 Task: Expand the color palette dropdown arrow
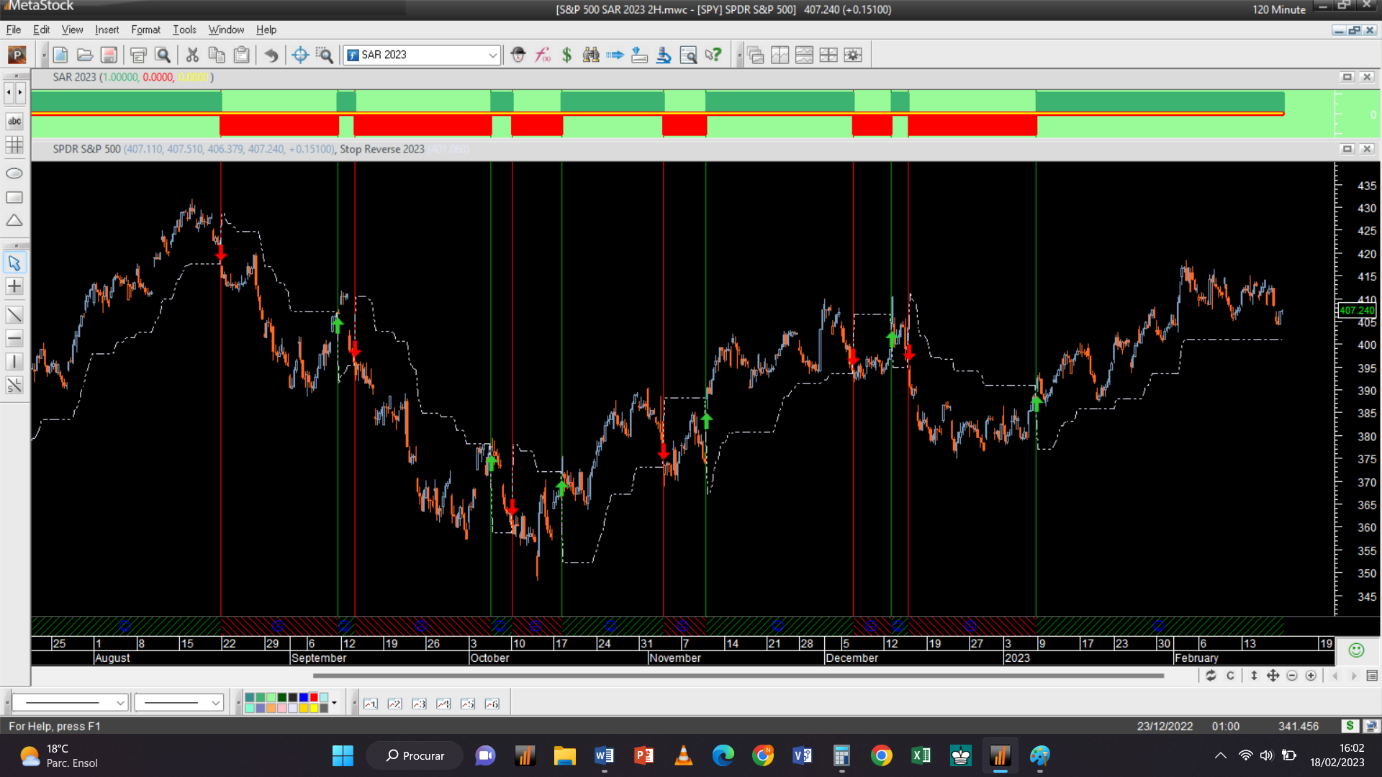tap(334, 702)
